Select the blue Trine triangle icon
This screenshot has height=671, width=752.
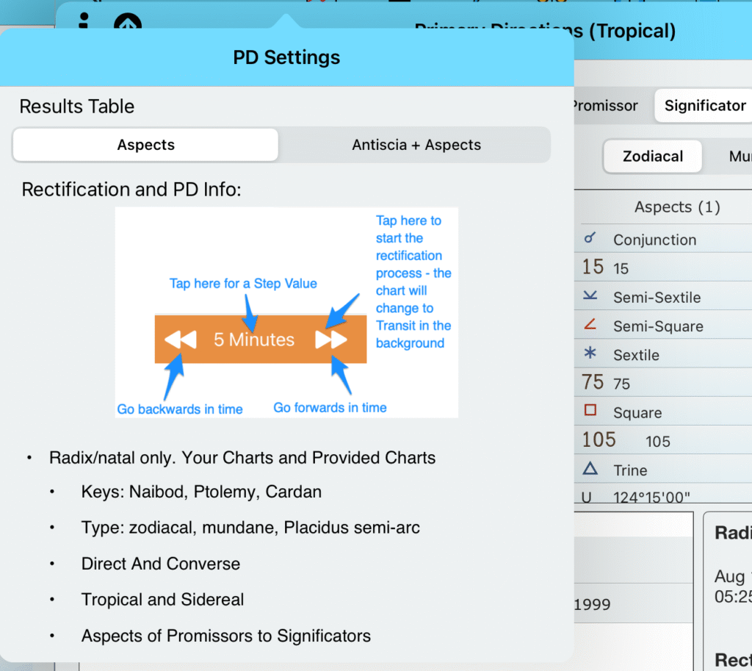589,470
